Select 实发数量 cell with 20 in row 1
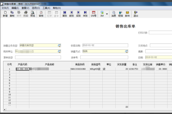 [122, 69]
